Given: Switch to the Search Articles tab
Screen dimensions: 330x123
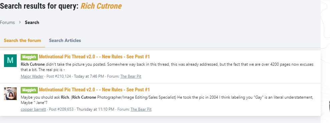Looking at the screenshot, I should 65,41.
